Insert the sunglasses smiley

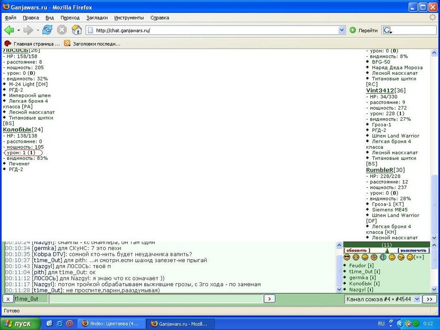(347, 257)
